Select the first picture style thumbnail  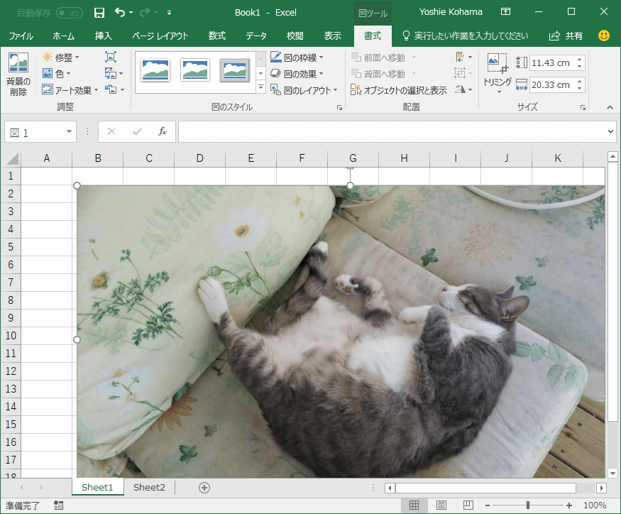click(x=155, y=70)
